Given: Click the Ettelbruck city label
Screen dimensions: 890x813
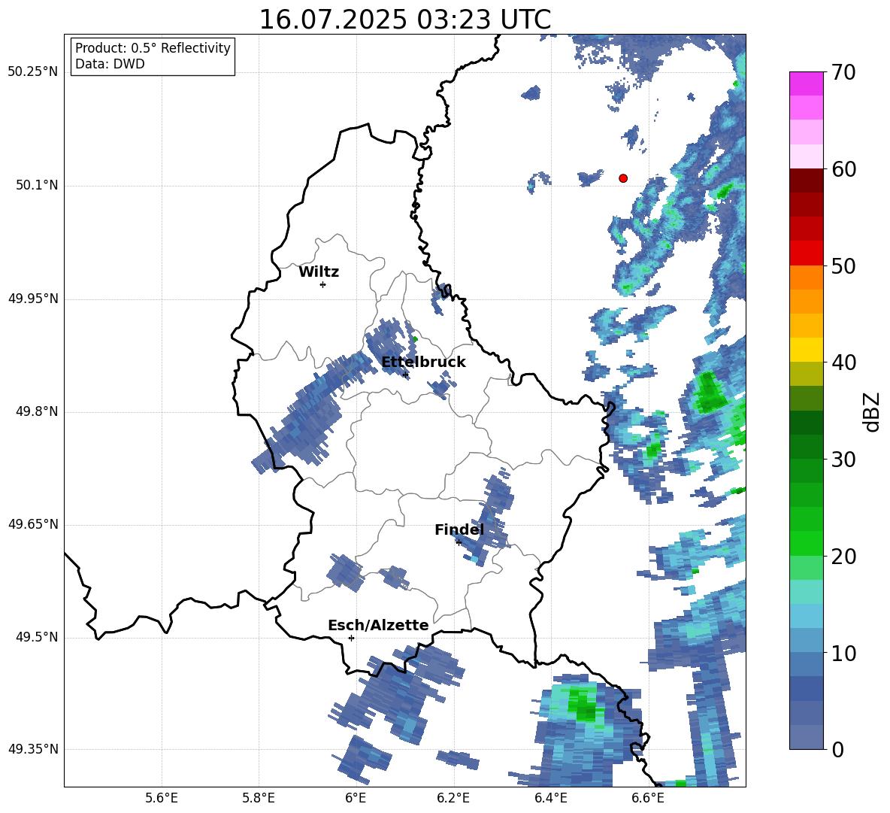Looking at the screenshot, I should coord(423,363).
